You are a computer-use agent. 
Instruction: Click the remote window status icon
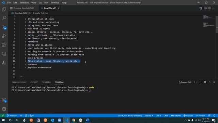(x=3, y=115)
